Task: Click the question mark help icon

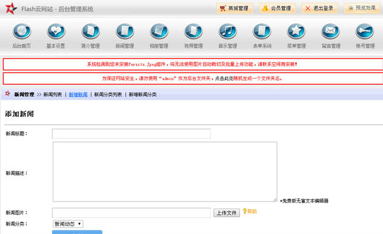Action: point(244,211)
